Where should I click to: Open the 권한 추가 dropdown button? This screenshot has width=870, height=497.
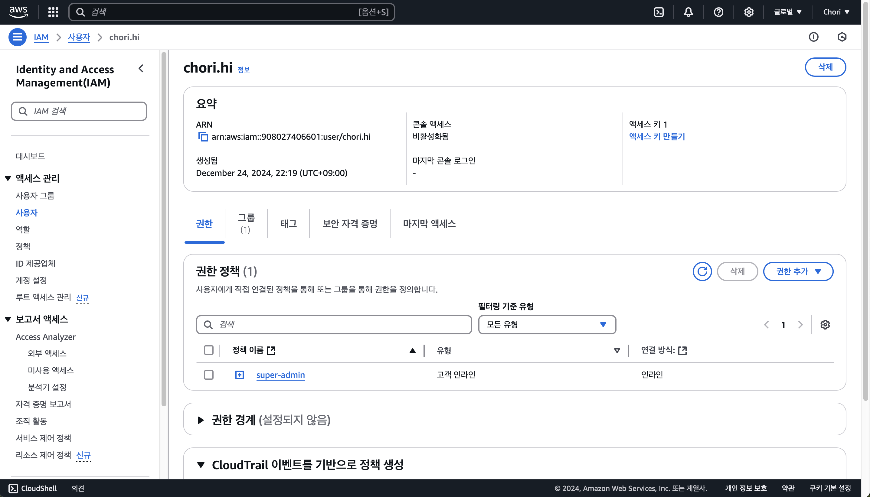click(798, 271)
